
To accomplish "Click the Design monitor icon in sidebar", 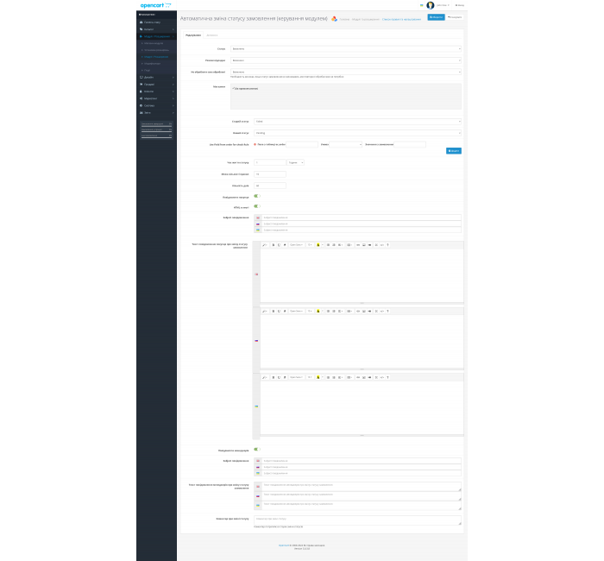I will (x=141, y=77).
